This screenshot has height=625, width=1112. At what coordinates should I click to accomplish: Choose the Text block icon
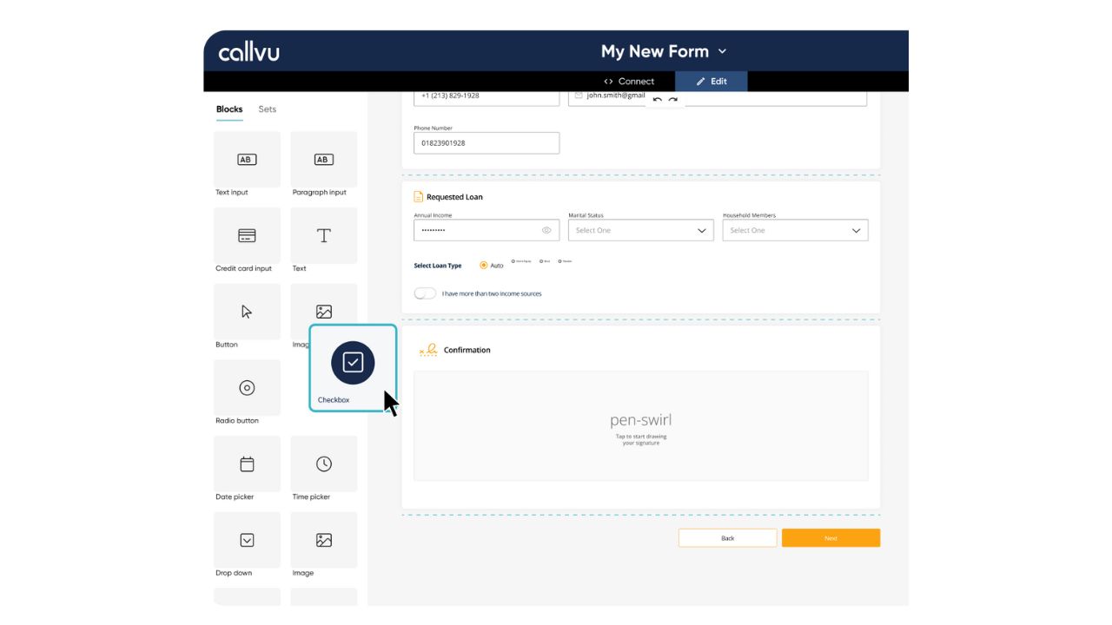(x=323, y=236)
